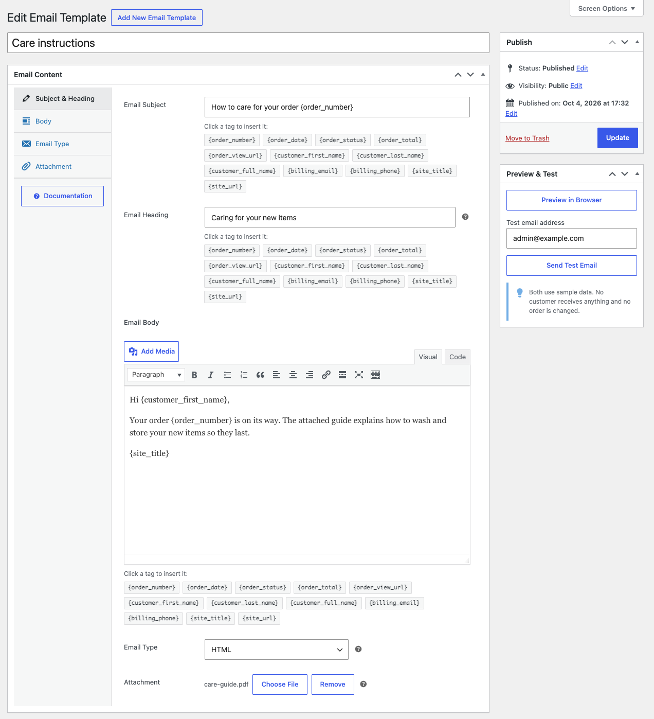
Task: Click the Email Heading input field
Action: tap(330, 217)
